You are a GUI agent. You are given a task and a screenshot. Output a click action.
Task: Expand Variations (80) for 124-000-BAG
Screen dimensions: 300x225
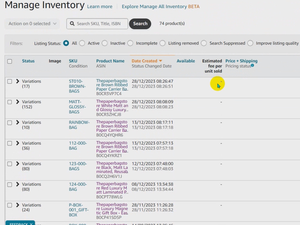click(18, 184)
